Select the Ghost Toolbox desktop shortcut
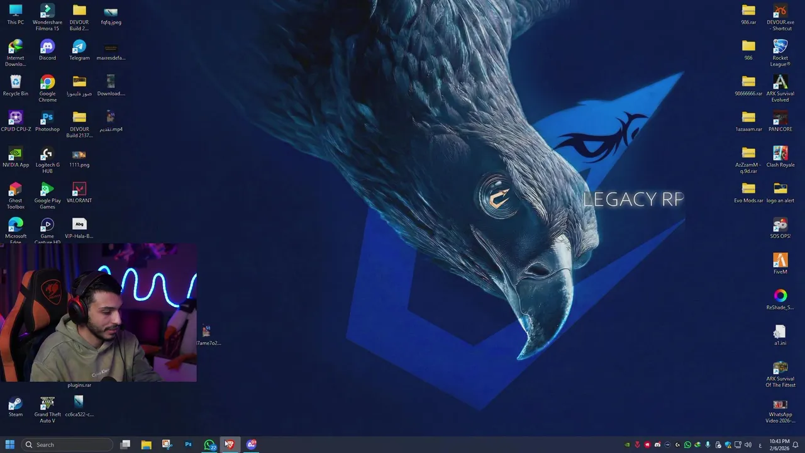The height and width of the screenshot is (453, 805). [x=16, y=196]
